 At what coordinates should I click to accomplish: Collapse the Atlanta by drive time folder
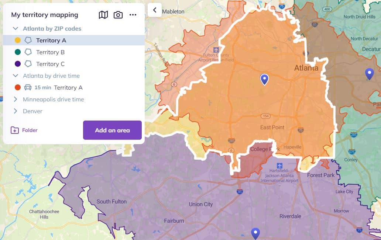click(x=16, y=76)
